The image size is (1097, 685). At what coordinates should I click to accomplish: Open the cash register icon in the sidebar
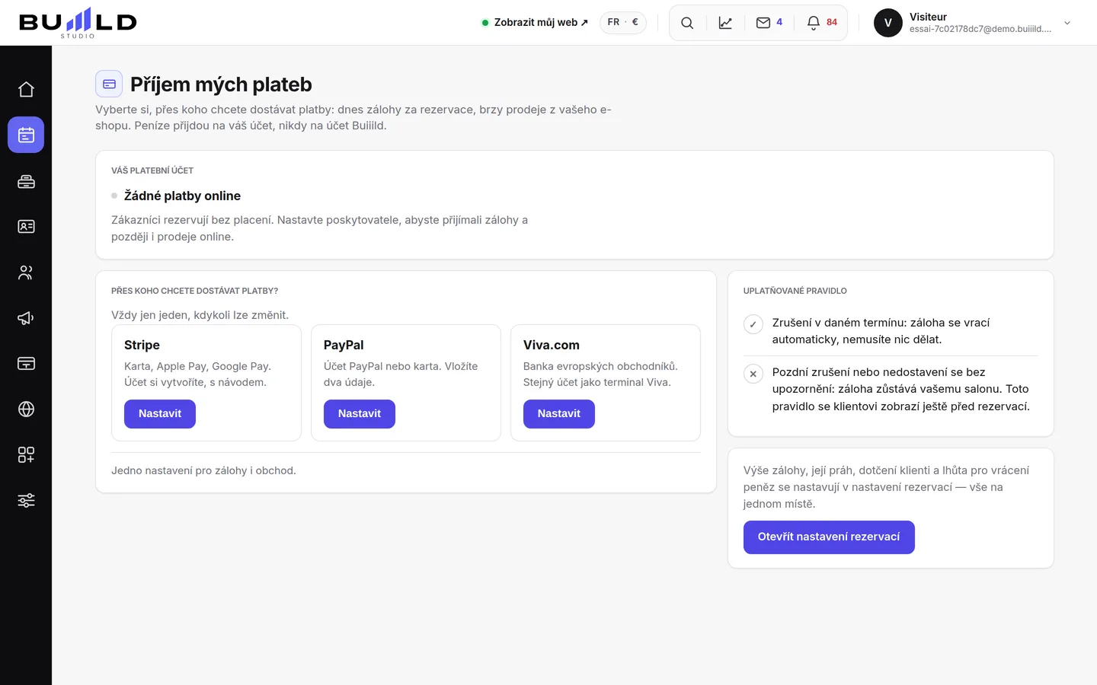[x=26, y=181]
